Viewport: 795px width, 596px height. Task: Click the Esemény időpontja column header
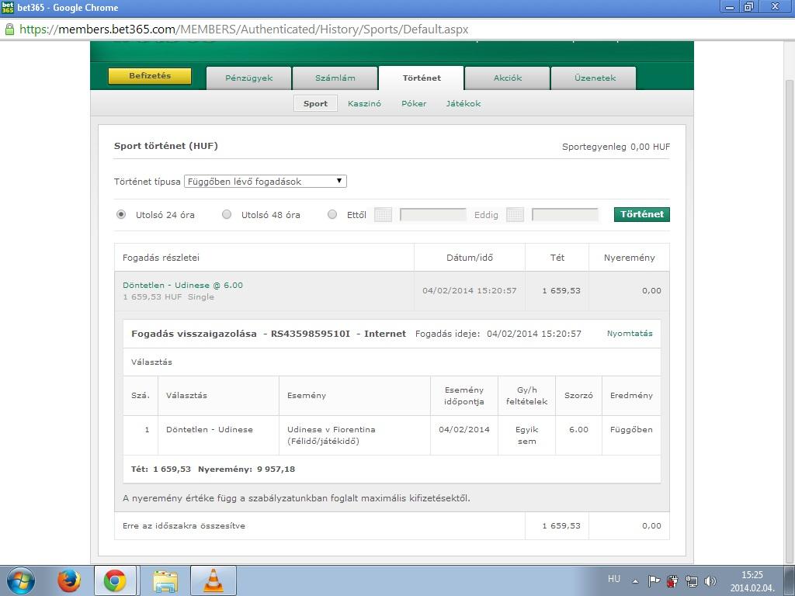point(464,396)
